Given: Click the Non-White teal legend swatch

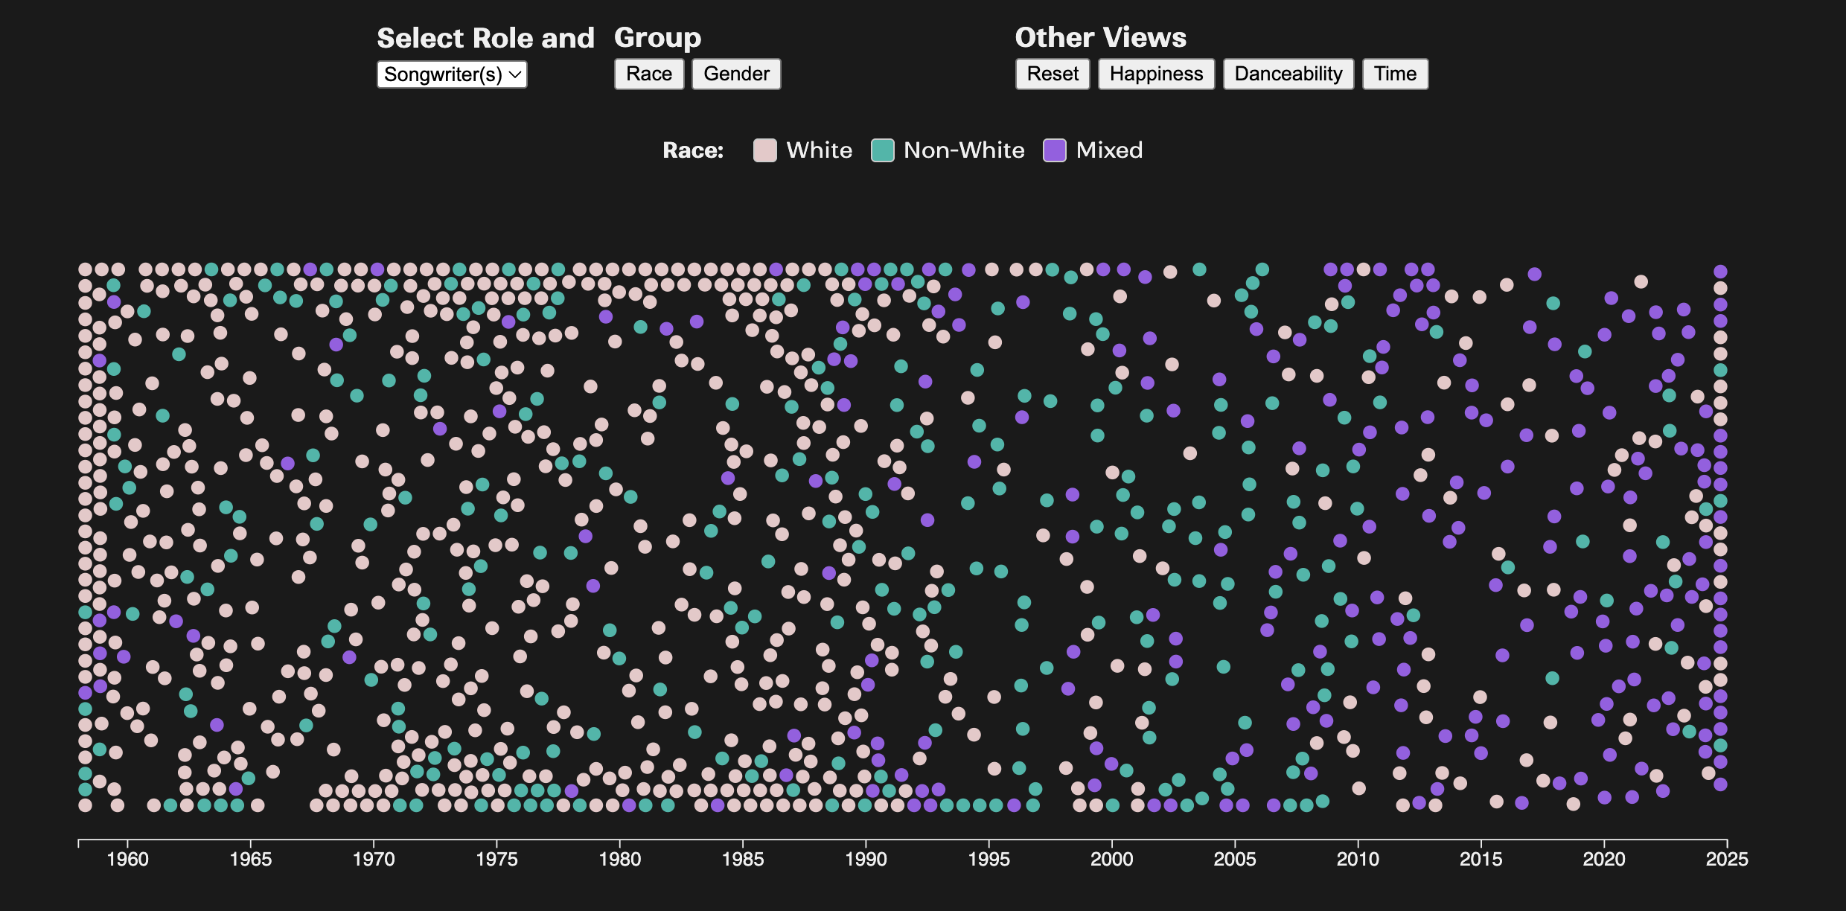Looking at the screenshot, I should click(x=882, y=150).
